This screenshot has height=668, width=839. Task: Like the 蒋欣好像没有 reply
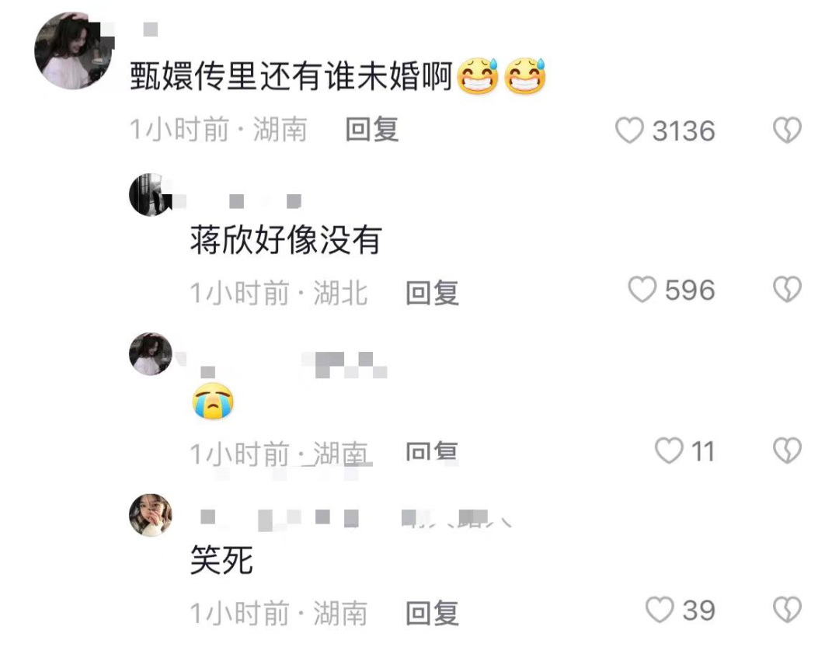[x=642, y=290]
